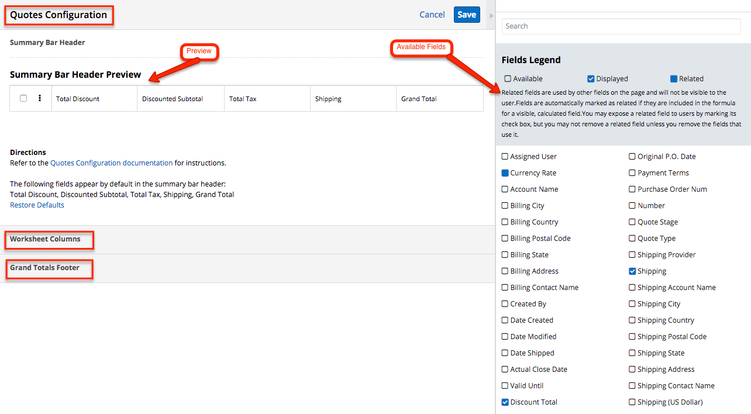Toggle the select-all checkbox in preview row
This screenshot has width=751, height=414.
pos(23,98)
